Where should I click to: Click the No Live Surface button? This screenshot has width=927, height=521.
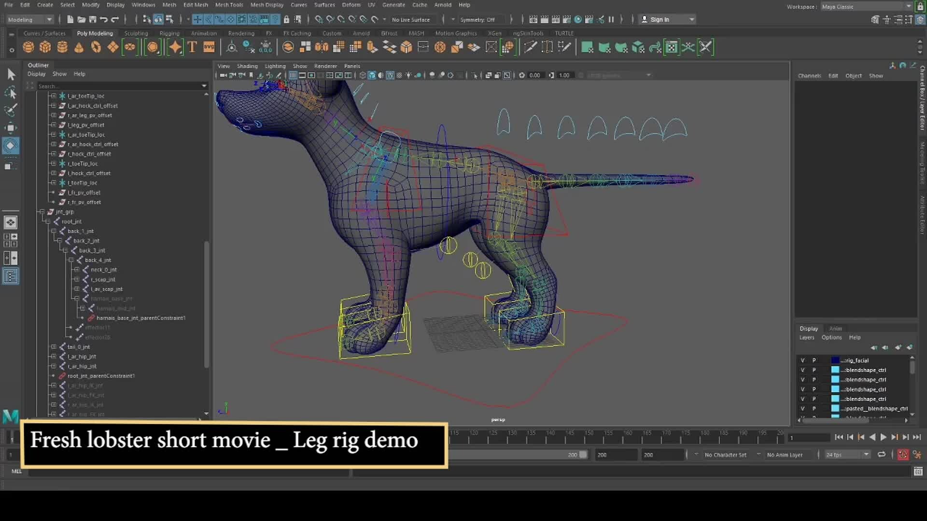pyautogui.click(x=411, y=19)
